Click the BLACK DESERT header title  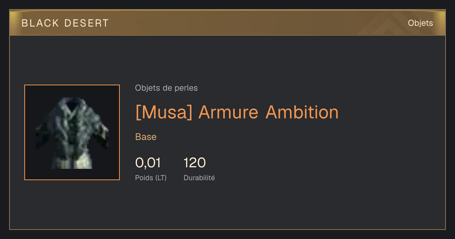click(65, 23)
